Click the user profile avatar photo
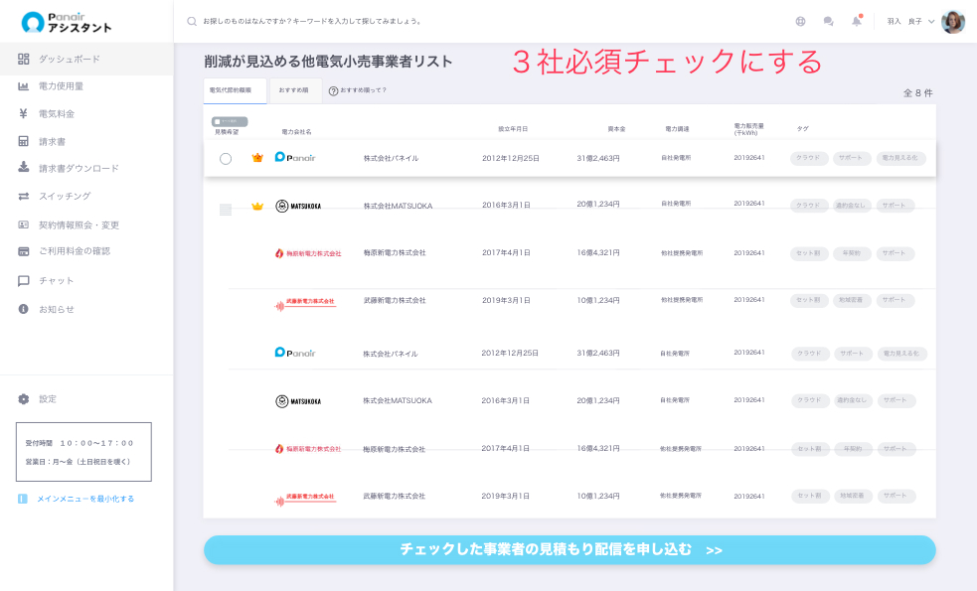The height and width of the screenshot is (591, 977). [953, 21]
